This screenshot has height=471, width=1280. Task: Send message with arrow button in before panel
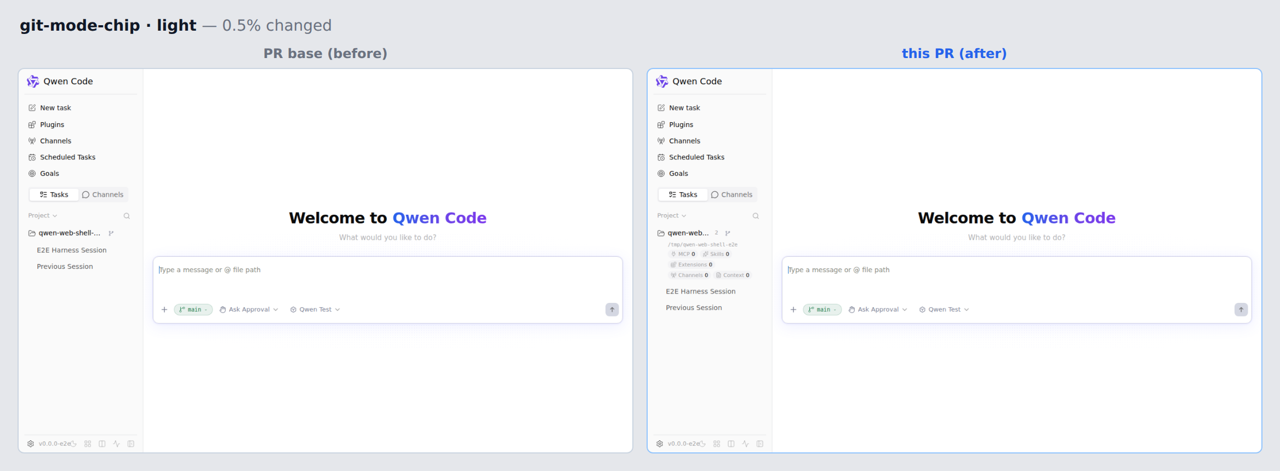pos(612,309)
